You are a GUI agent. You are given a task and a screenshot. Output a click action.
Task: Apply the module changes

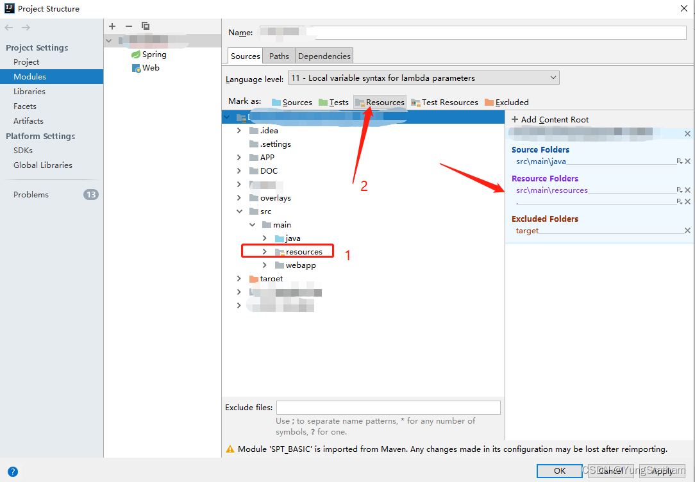point(662,470)
